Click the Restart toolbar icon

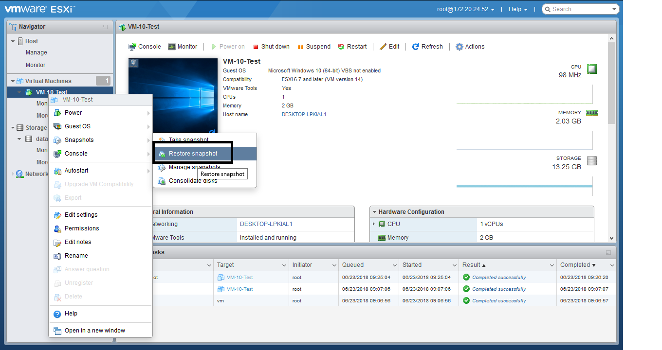point(341,47)
